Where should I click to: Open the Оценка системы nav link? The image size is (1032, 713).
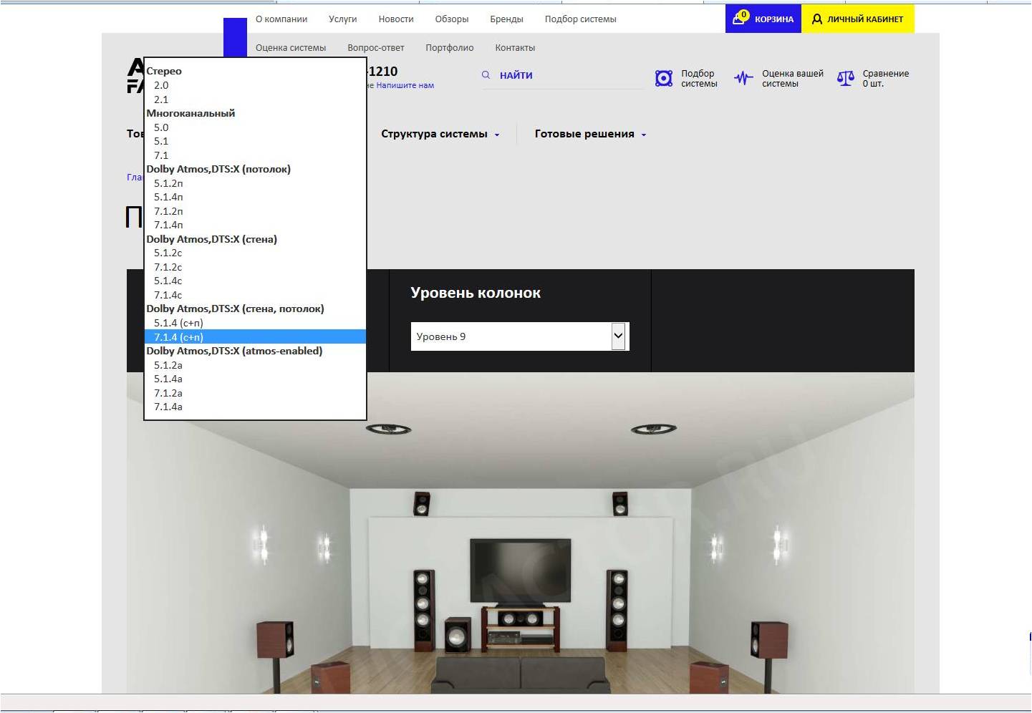point(291,48)
